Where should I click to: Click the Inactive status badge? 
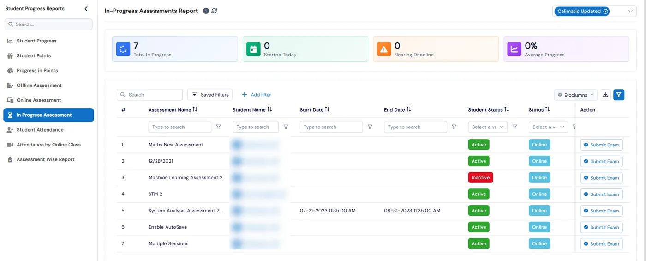(x=480, y=177)
